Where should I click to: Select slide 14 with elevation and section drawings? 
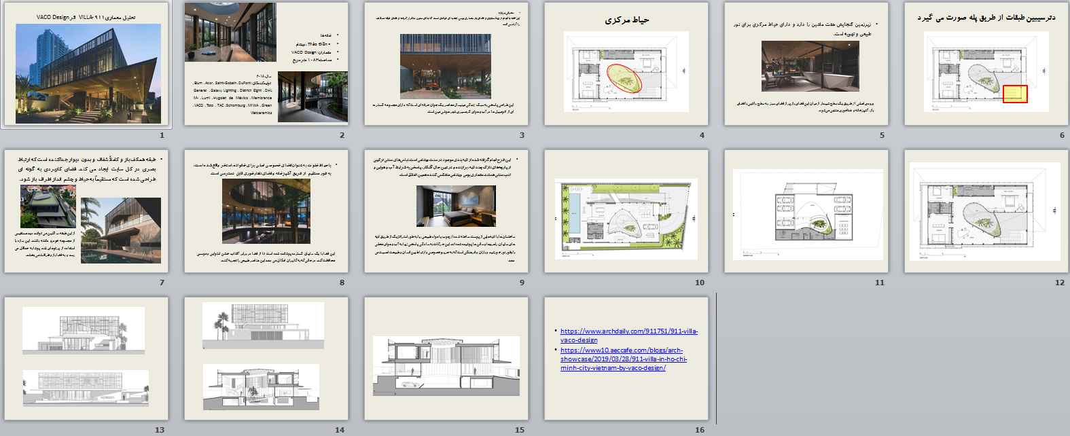point(266,359)
